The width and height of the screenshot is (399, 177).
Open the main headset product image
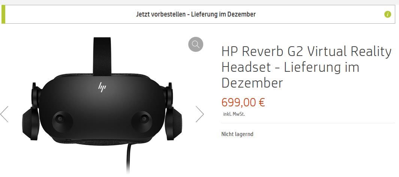(x=102, y=106)
